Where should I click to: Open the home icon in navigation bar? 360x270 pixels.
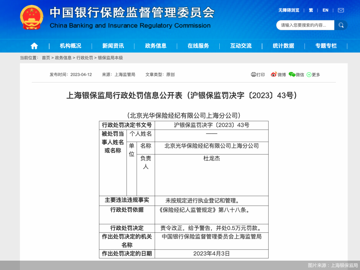34,46
